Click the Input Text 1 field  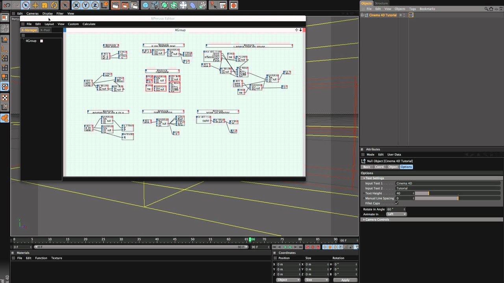coord(448,183)
